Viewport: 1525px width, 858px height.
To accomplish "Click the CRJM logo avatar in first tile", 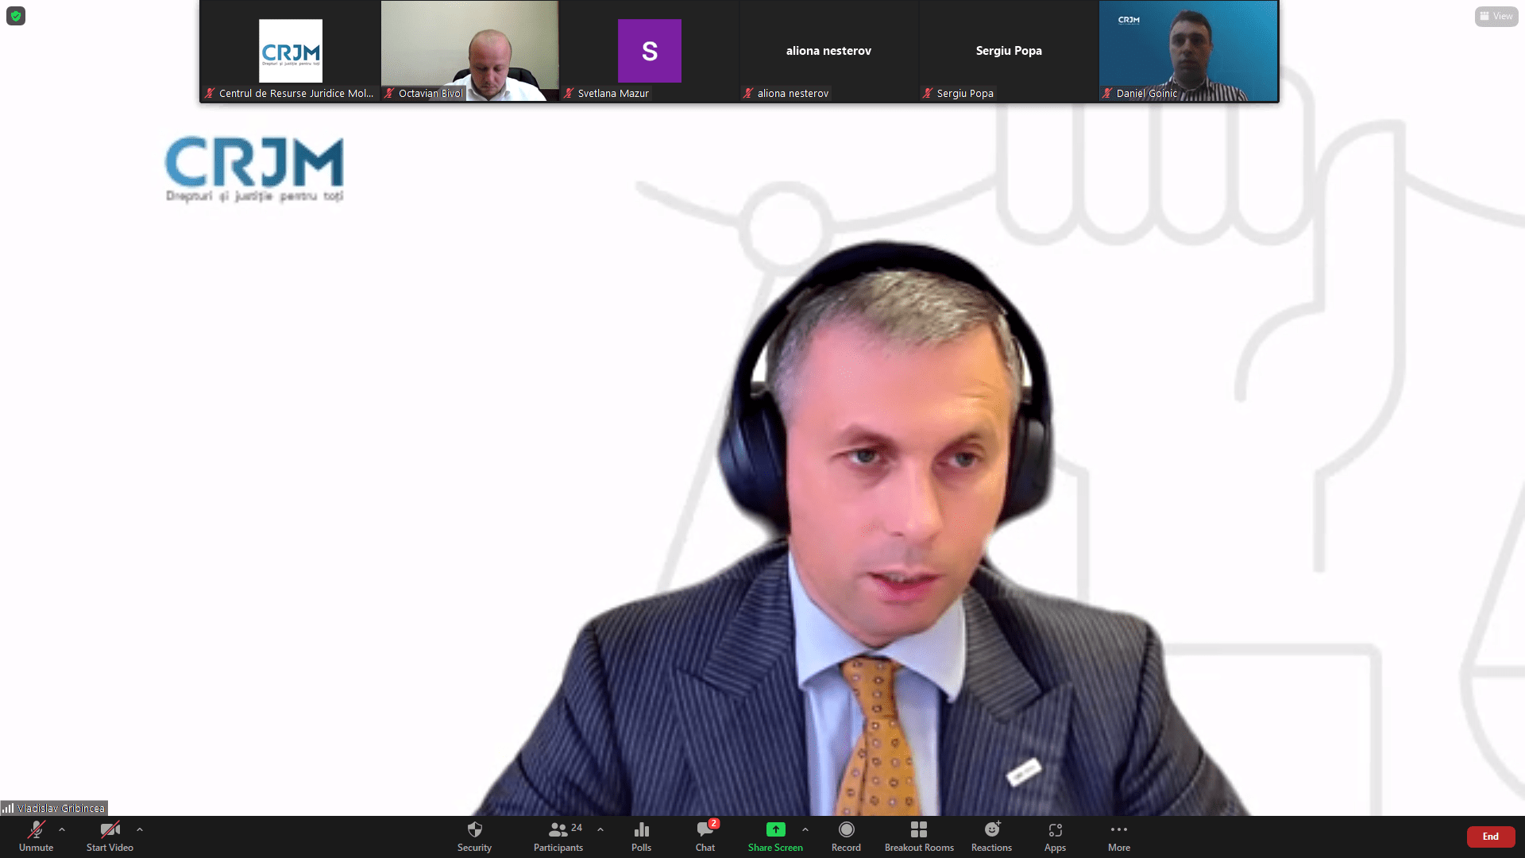I will tap(291, 51).
